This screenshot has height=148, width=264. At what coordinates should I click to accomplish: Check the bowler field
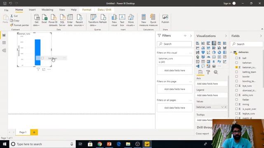(236, 76)
